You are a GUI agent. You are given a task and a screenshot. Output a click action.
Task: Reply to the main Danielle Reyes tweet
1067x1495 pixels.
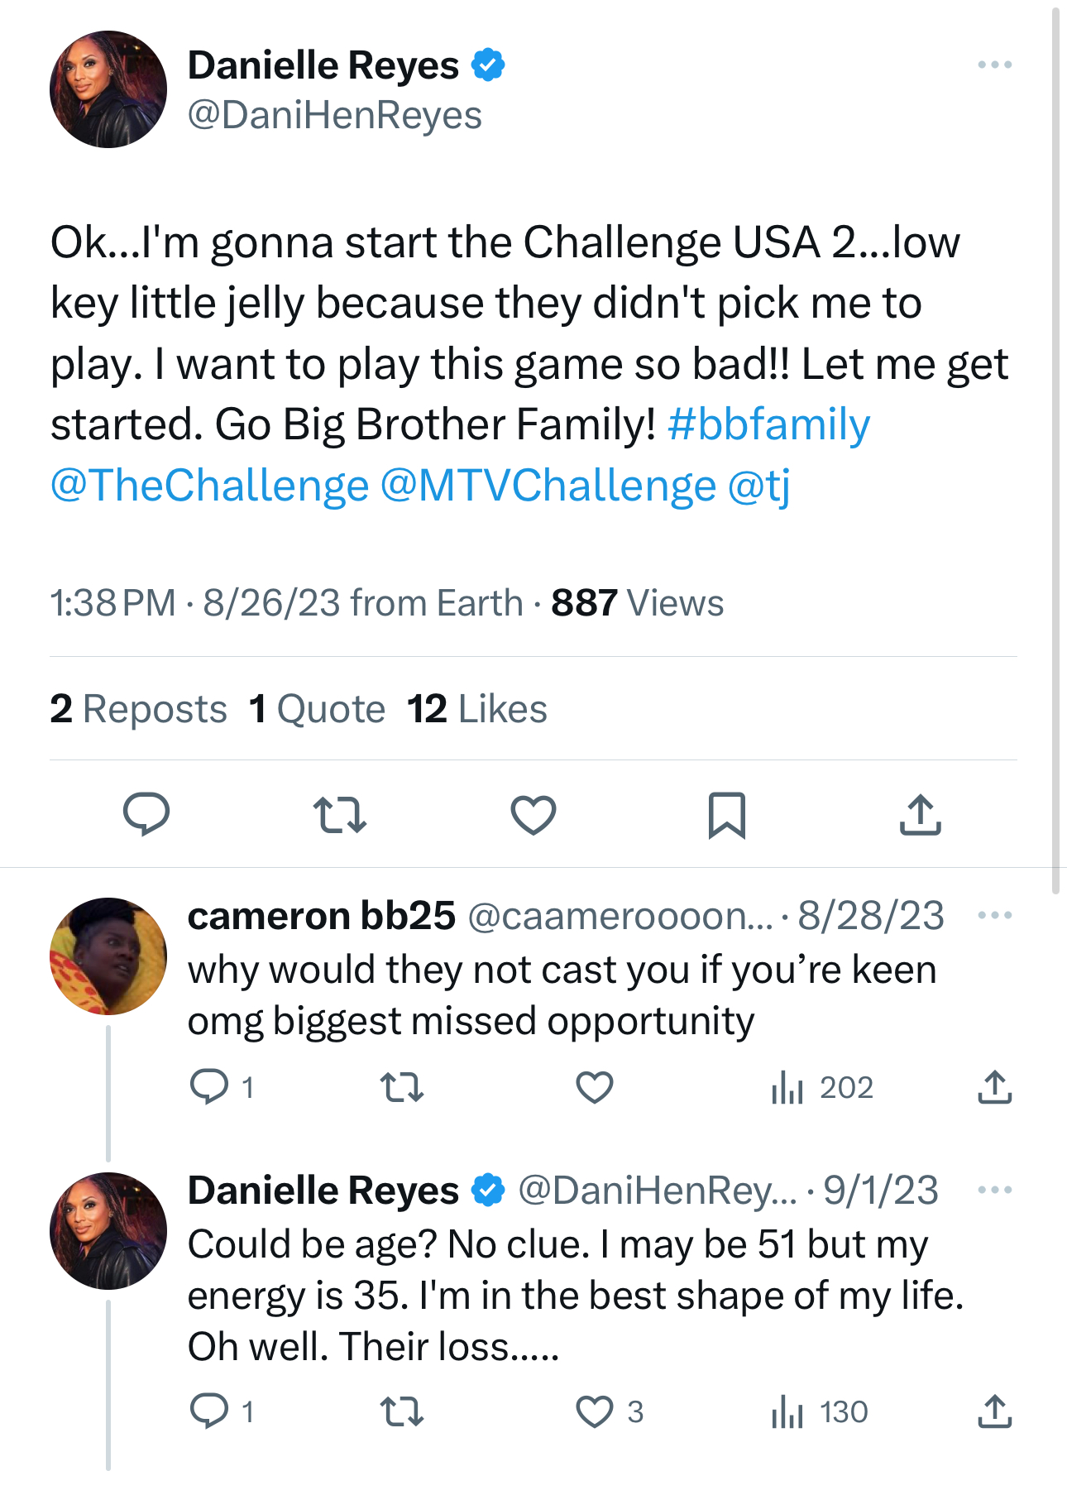[x=146, y=814]
